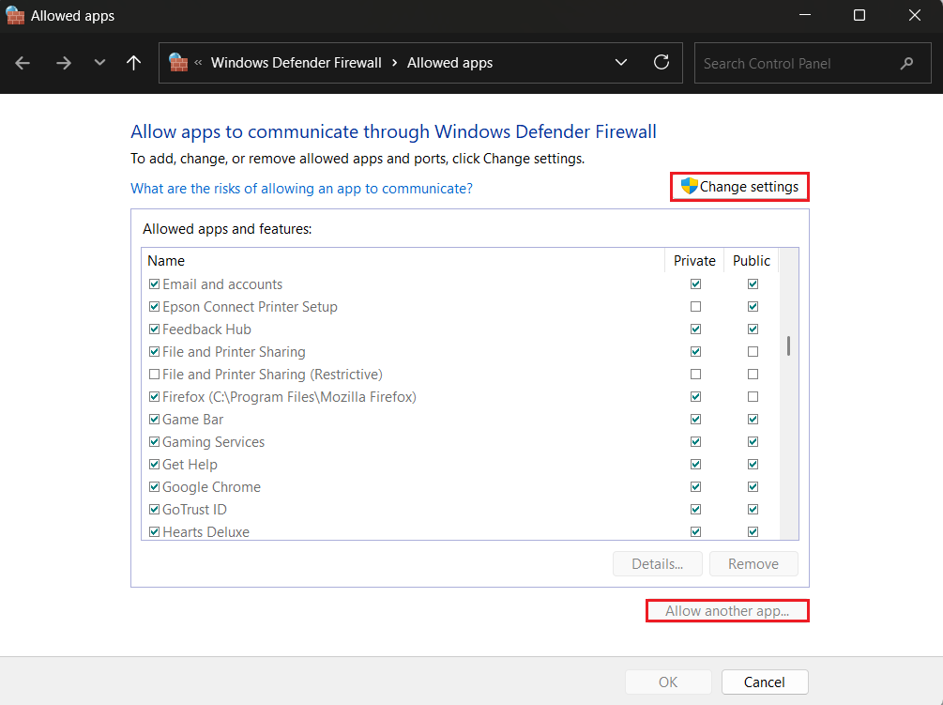Screen dimensions: 943x705
Task: Go back using the back arrow
Action: click(23, 63)
